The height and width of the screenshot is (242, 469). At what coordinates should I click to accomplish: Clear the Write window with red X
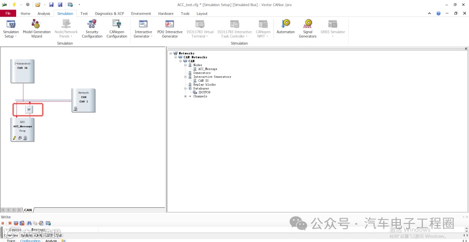[10, 223]
